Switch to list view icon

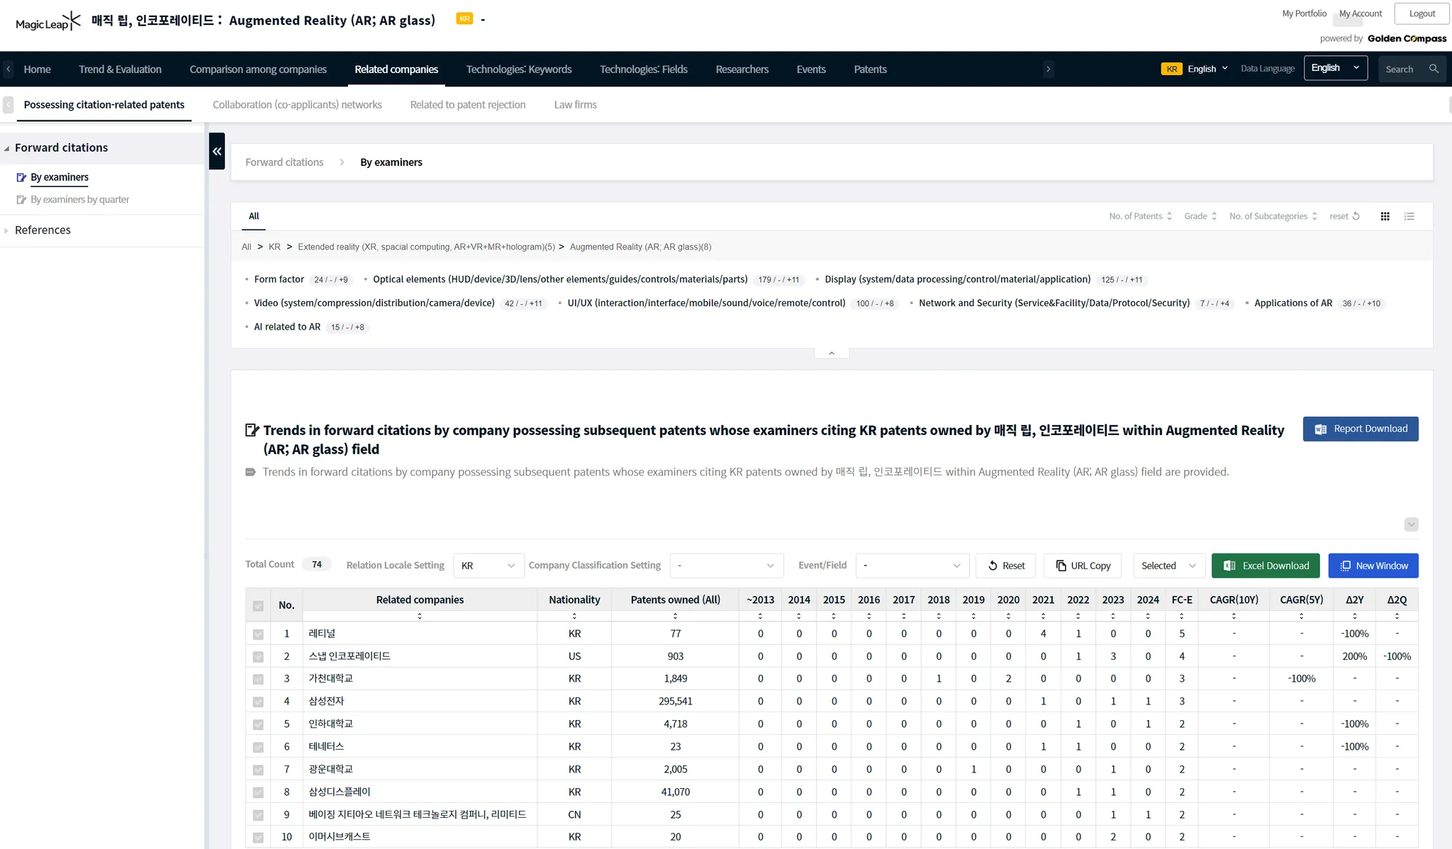(1409, 216)
